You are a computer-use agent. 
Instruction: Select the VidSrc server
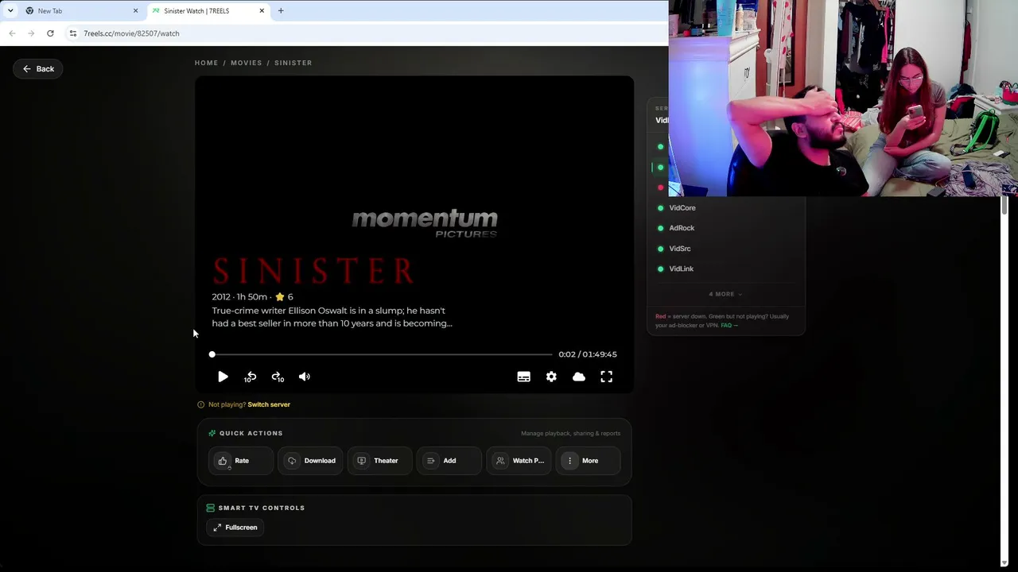click(680, 249)
